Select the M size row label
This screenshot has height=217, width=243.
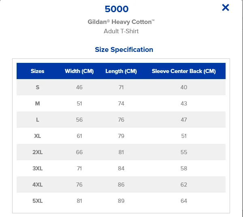tap(38, 103)
